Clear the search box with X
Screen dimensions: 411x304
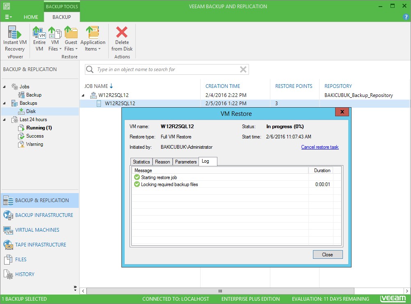[243, 69]
